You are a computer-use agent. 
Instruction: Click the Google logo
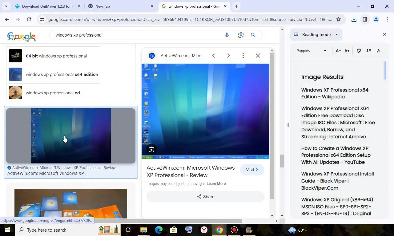(x=21, y=36)
